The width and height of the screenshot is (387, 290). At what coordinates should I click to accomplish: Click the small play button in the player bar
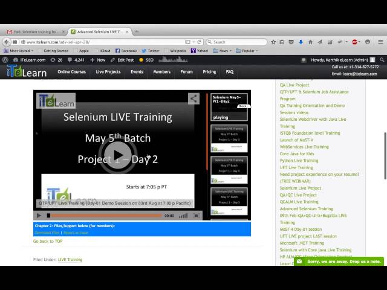click(x=39, y=216)
